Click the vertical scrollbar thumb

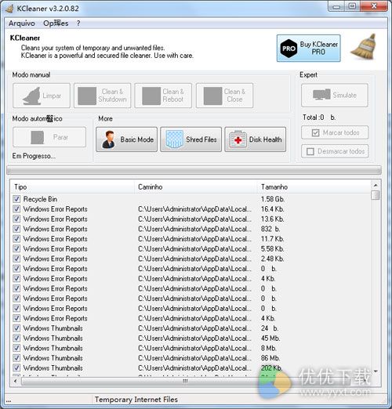376,195
